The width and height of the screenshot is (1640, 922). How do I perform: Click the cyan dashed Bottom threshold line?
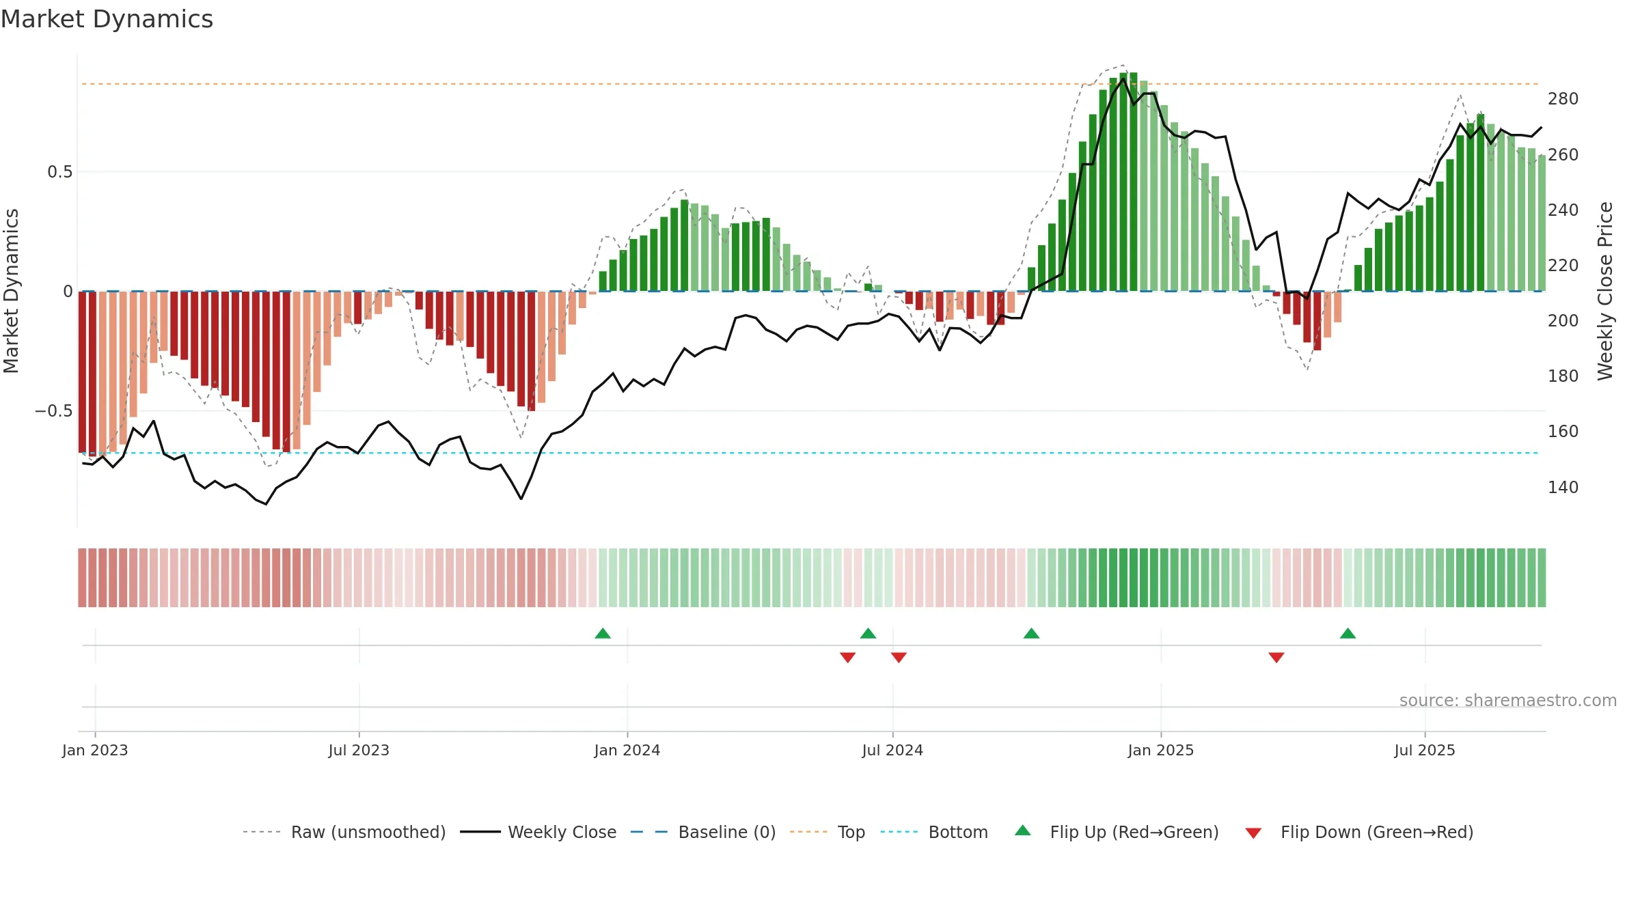point(810,453)
